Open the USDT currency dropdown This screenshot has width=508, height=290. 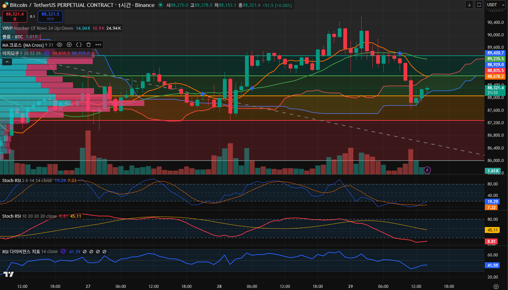tap(496, 5)
